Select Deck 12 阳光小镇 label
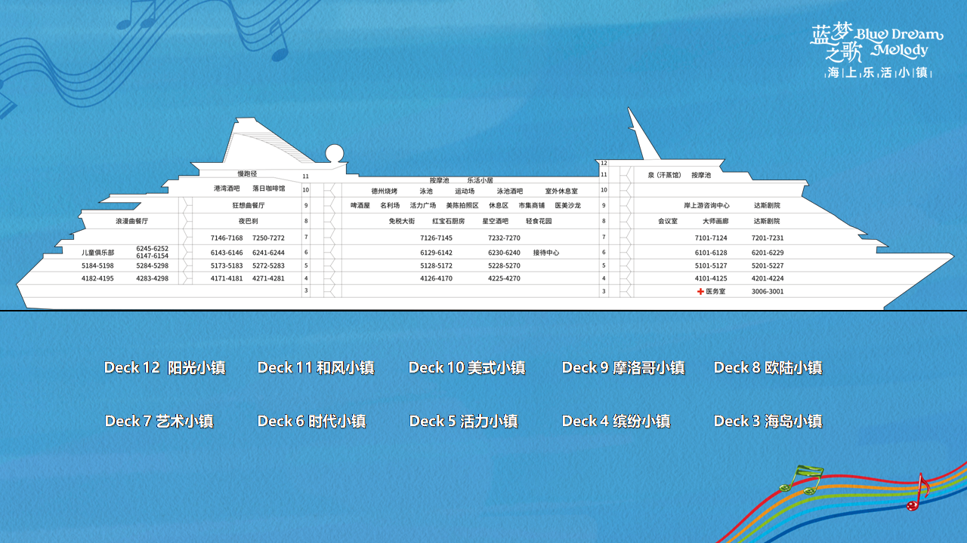The image size is (967, 543). 165,368
